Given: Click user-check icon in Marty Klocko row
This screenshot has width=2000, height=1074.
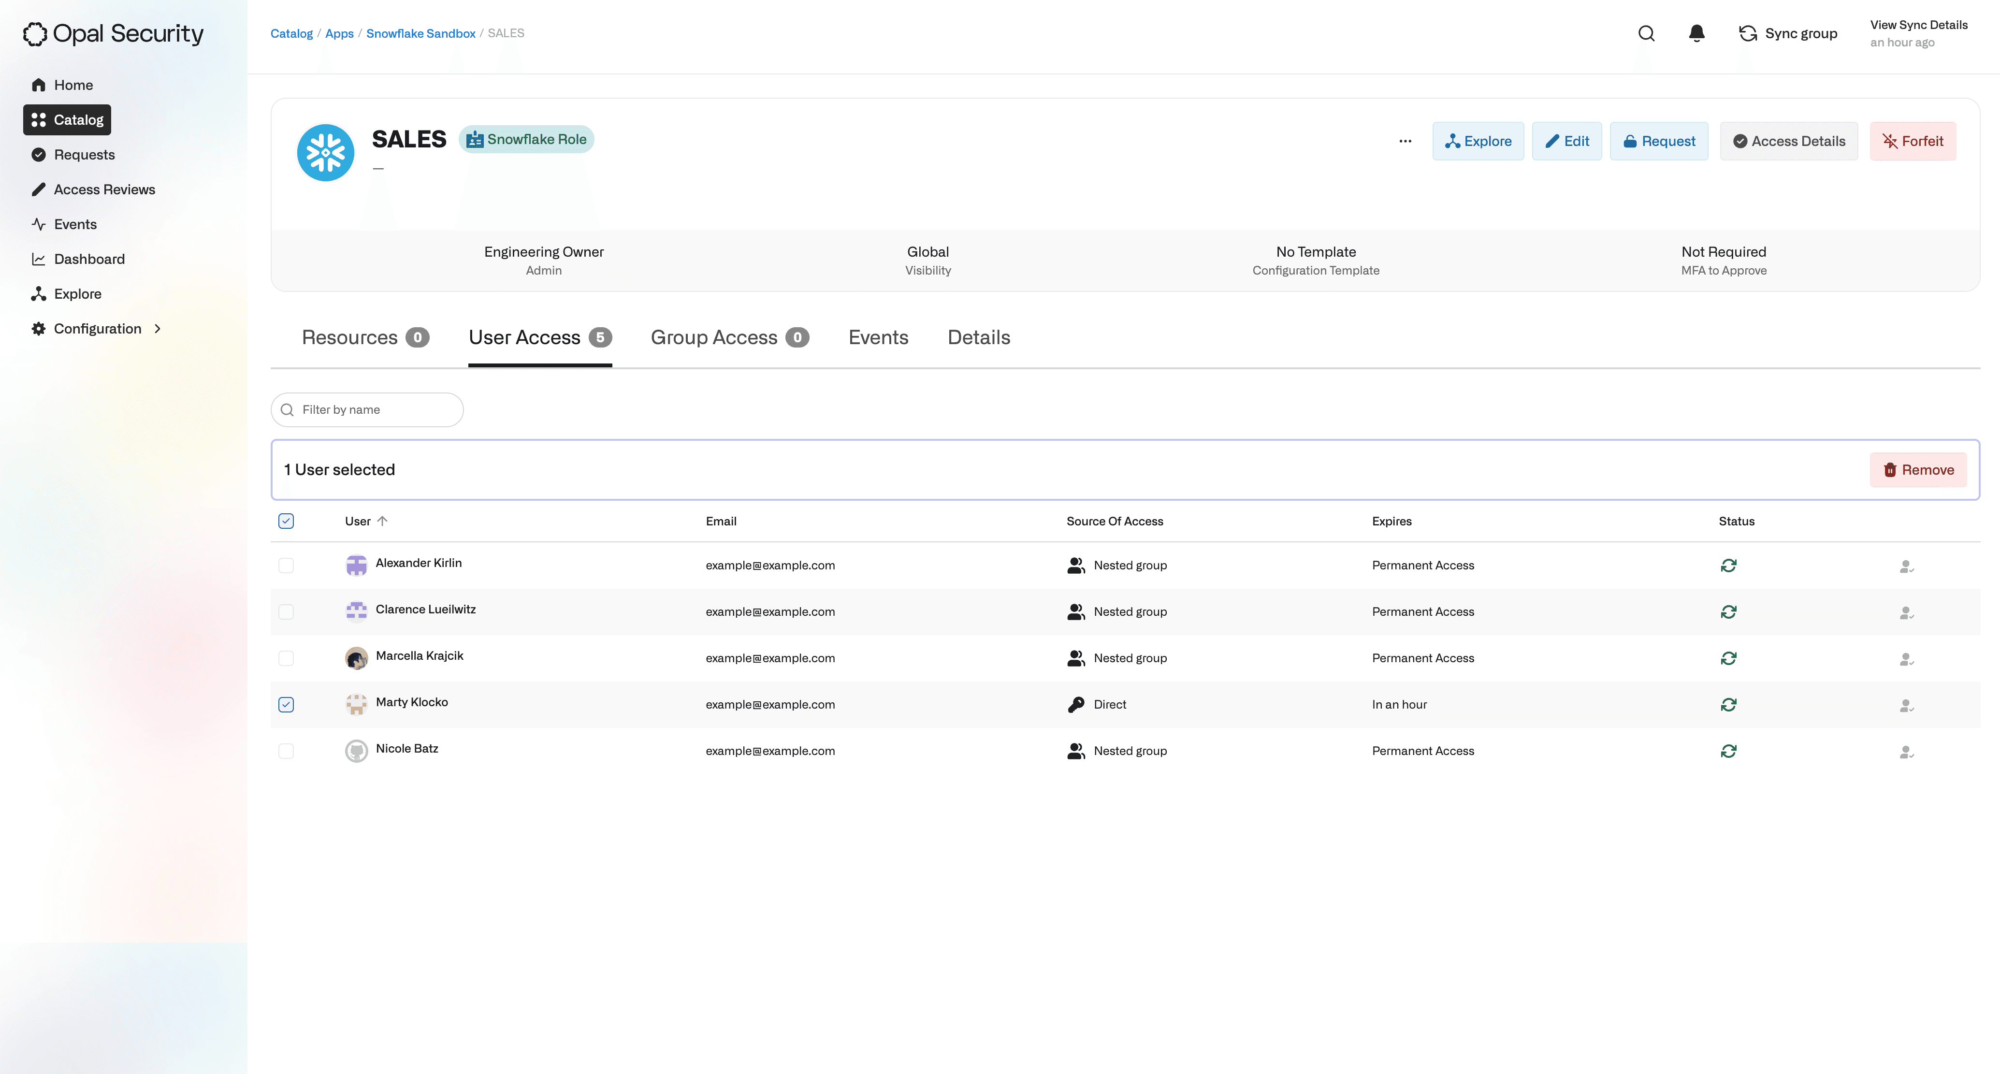Looking at the screenshot, I should pos(1907,706).
